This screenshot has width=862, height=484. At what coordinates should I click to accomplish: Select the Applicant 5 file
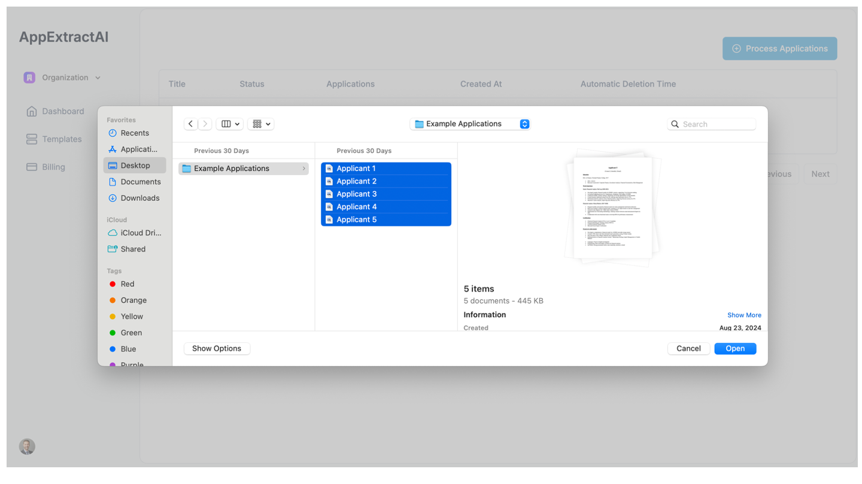pos(386,219)
